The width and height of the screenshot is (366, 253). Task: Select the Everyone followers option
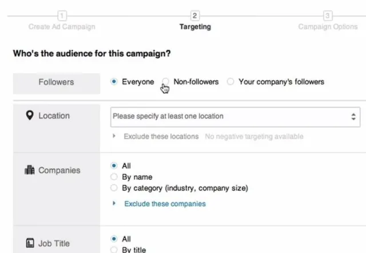114,82
